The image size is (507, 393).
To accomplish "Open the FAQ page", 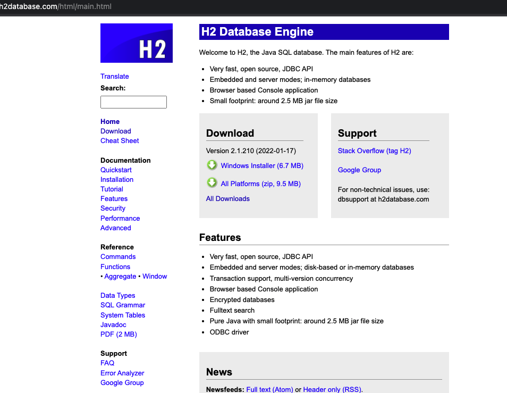I will point(107,363).
